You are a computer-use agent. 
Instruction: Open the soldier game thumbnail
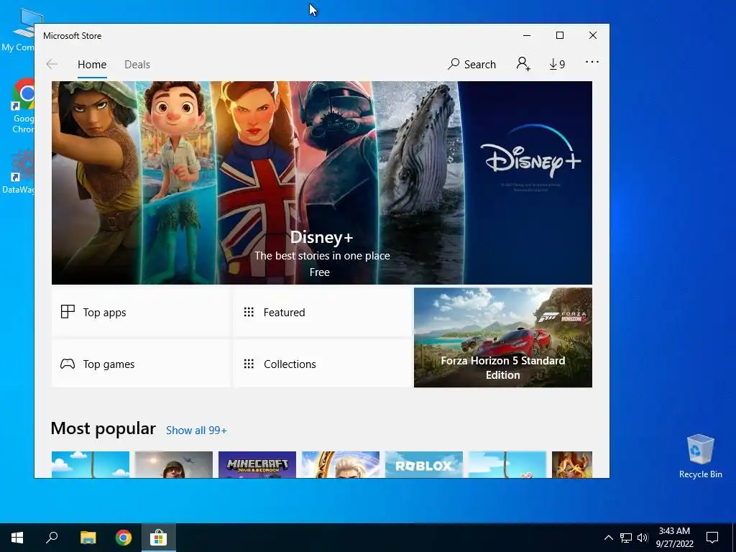click(x=174, y=465)
